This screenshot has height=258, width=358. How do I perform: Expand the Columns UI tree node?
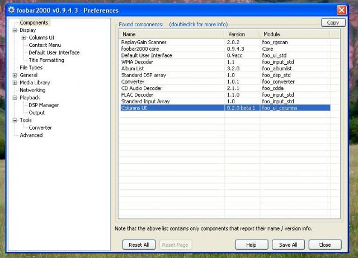pyautogui.click(x=23, y=37)
